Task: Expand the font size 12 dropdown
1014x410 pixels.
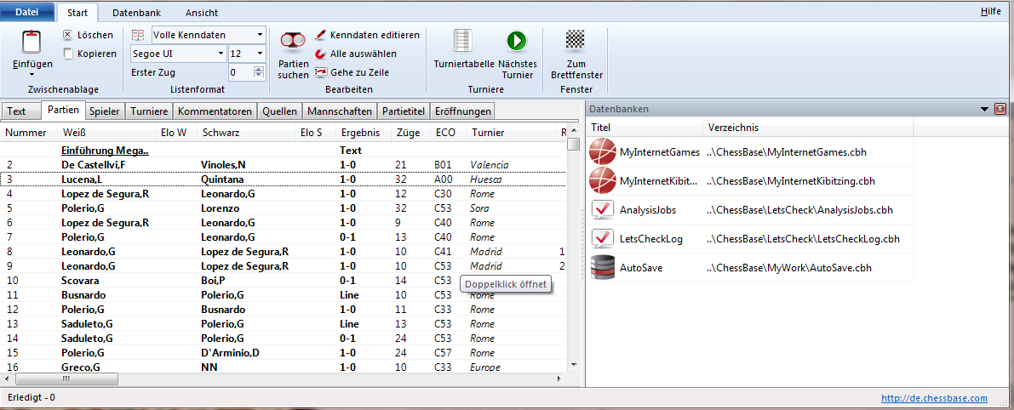Action: tap(259, 54)
